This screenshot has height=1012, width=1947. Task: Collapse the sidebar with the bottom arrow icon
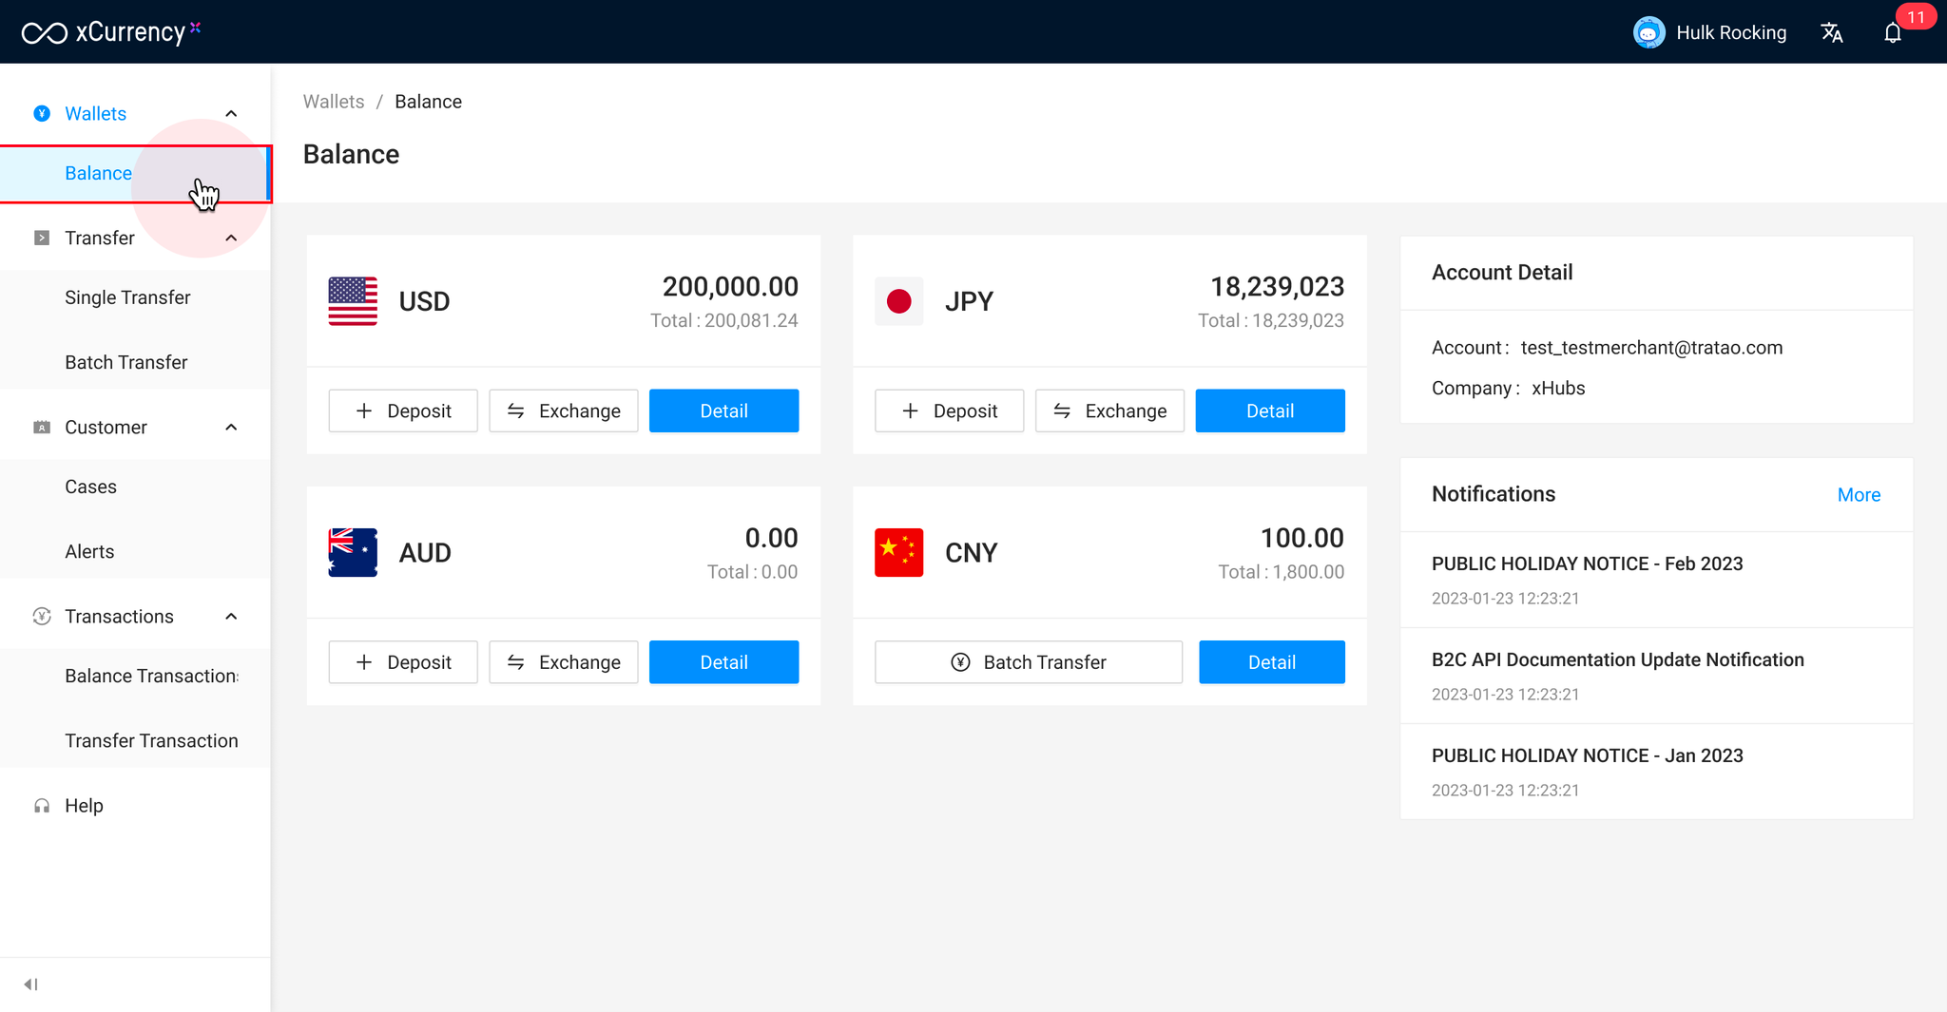pos(30,984)
